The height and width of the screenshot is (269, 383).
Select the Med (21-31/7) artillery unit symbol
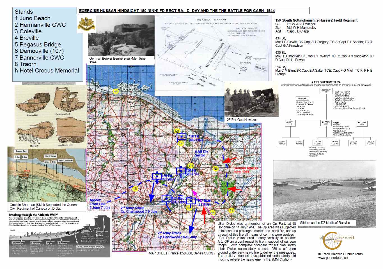[191, 201]
